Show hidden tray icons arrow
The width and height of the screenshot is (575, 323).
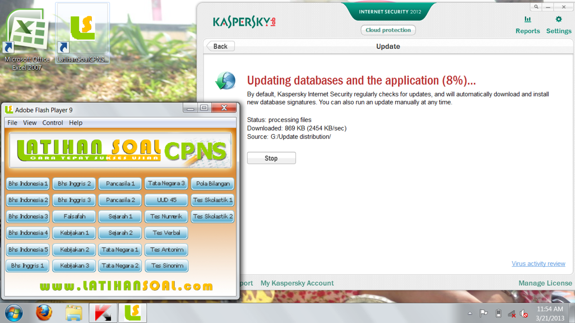click(470, 314)
